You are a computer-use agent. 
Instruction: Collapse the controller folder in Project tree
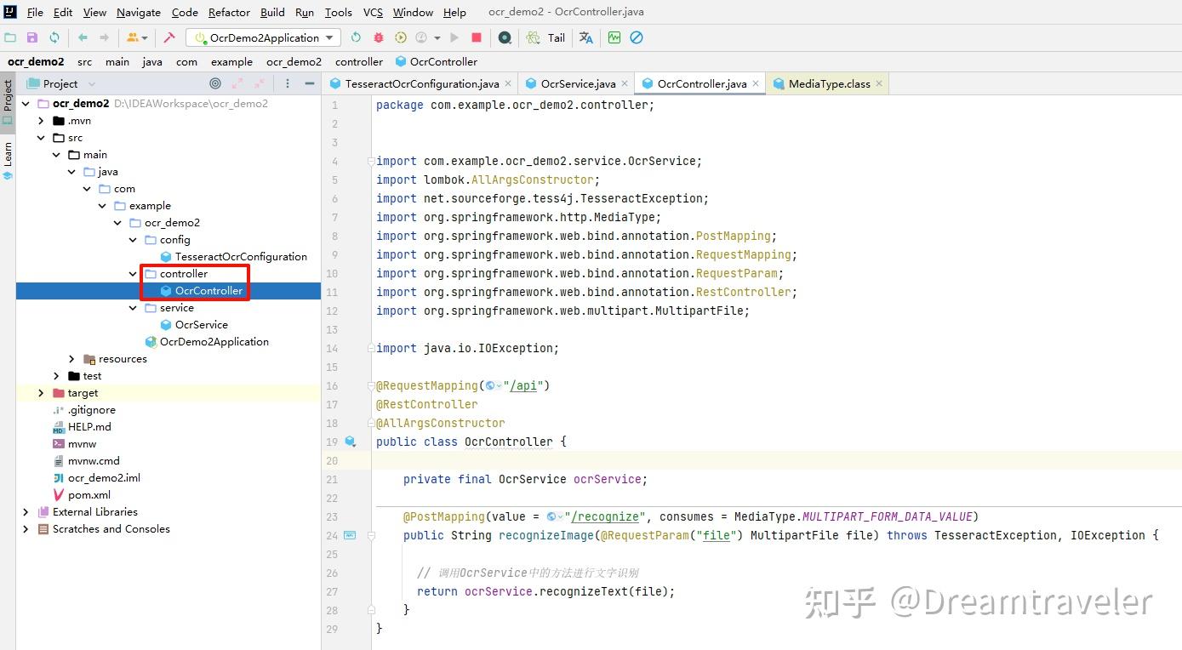(x=133, y=273)
